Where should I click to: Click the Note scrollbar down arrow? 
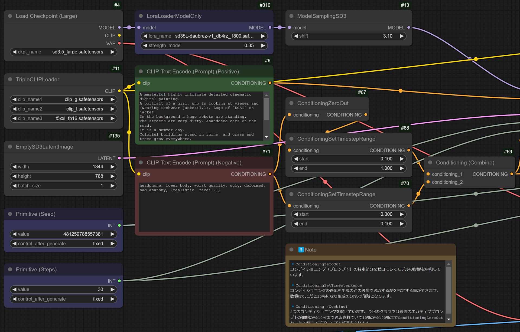(448, 320)
